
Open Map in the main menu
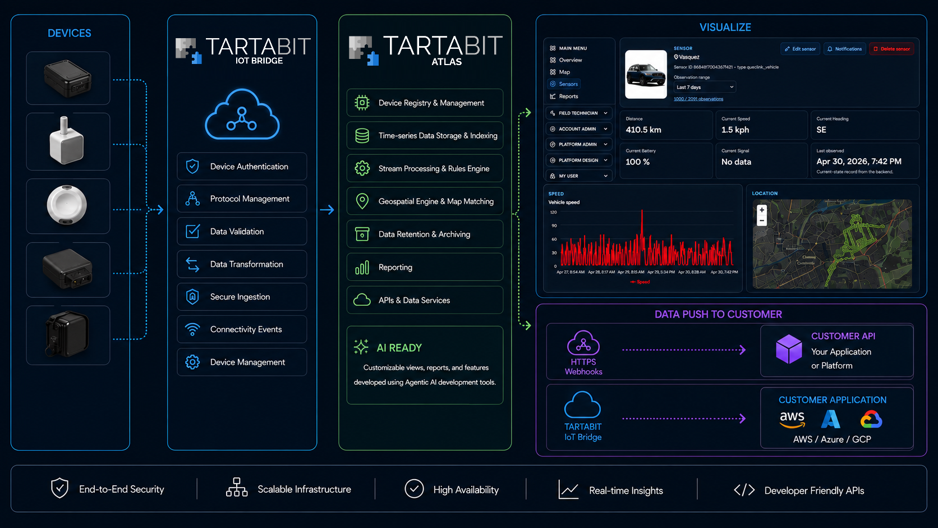[564, 72]
